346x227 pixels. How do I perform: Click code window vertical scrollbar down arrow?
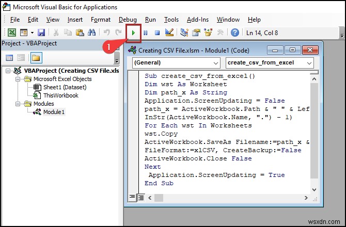coord(314,189)
